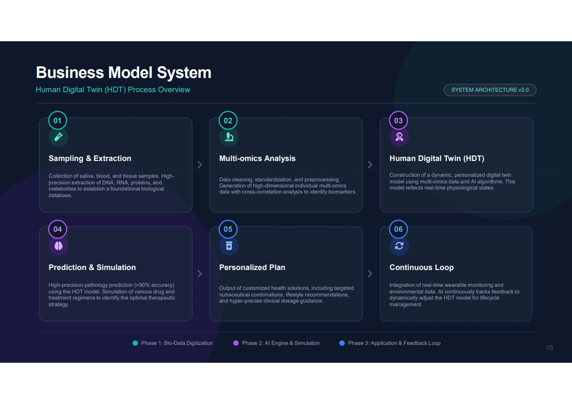Click the brain icon in Prediction card

[58, 246]
